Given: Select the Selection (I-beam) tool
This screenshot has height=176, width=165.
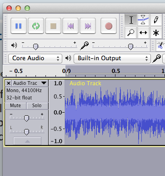Looking at the screenshot, I should [131, 20].
